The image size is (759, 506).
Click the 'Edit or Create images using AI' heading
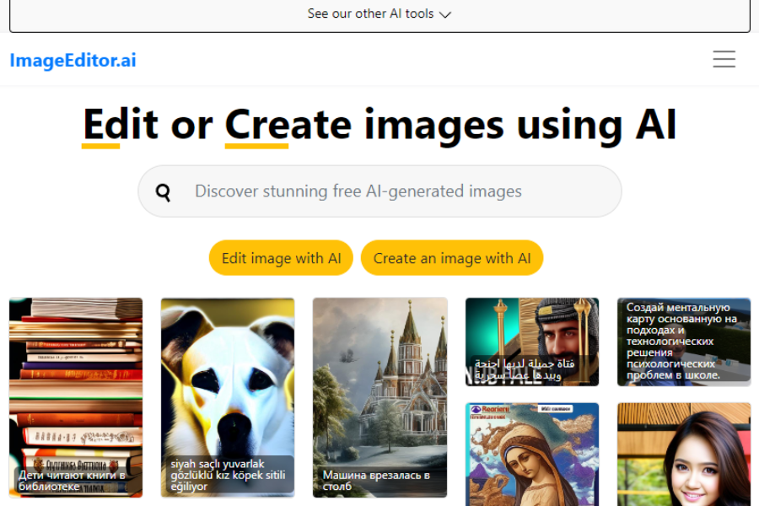[379, 124]
